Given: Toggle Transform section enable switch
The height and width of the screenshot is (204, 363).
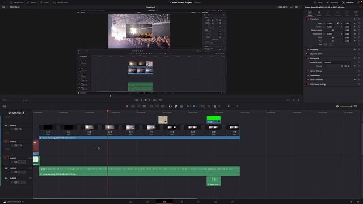Looking at the screenshot, I should pos(307,19).
